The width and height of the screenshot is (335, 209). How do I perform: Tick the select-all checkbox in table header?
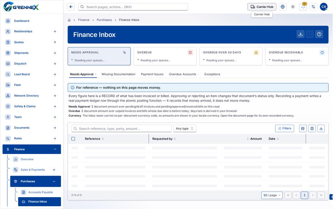(73, 139)
